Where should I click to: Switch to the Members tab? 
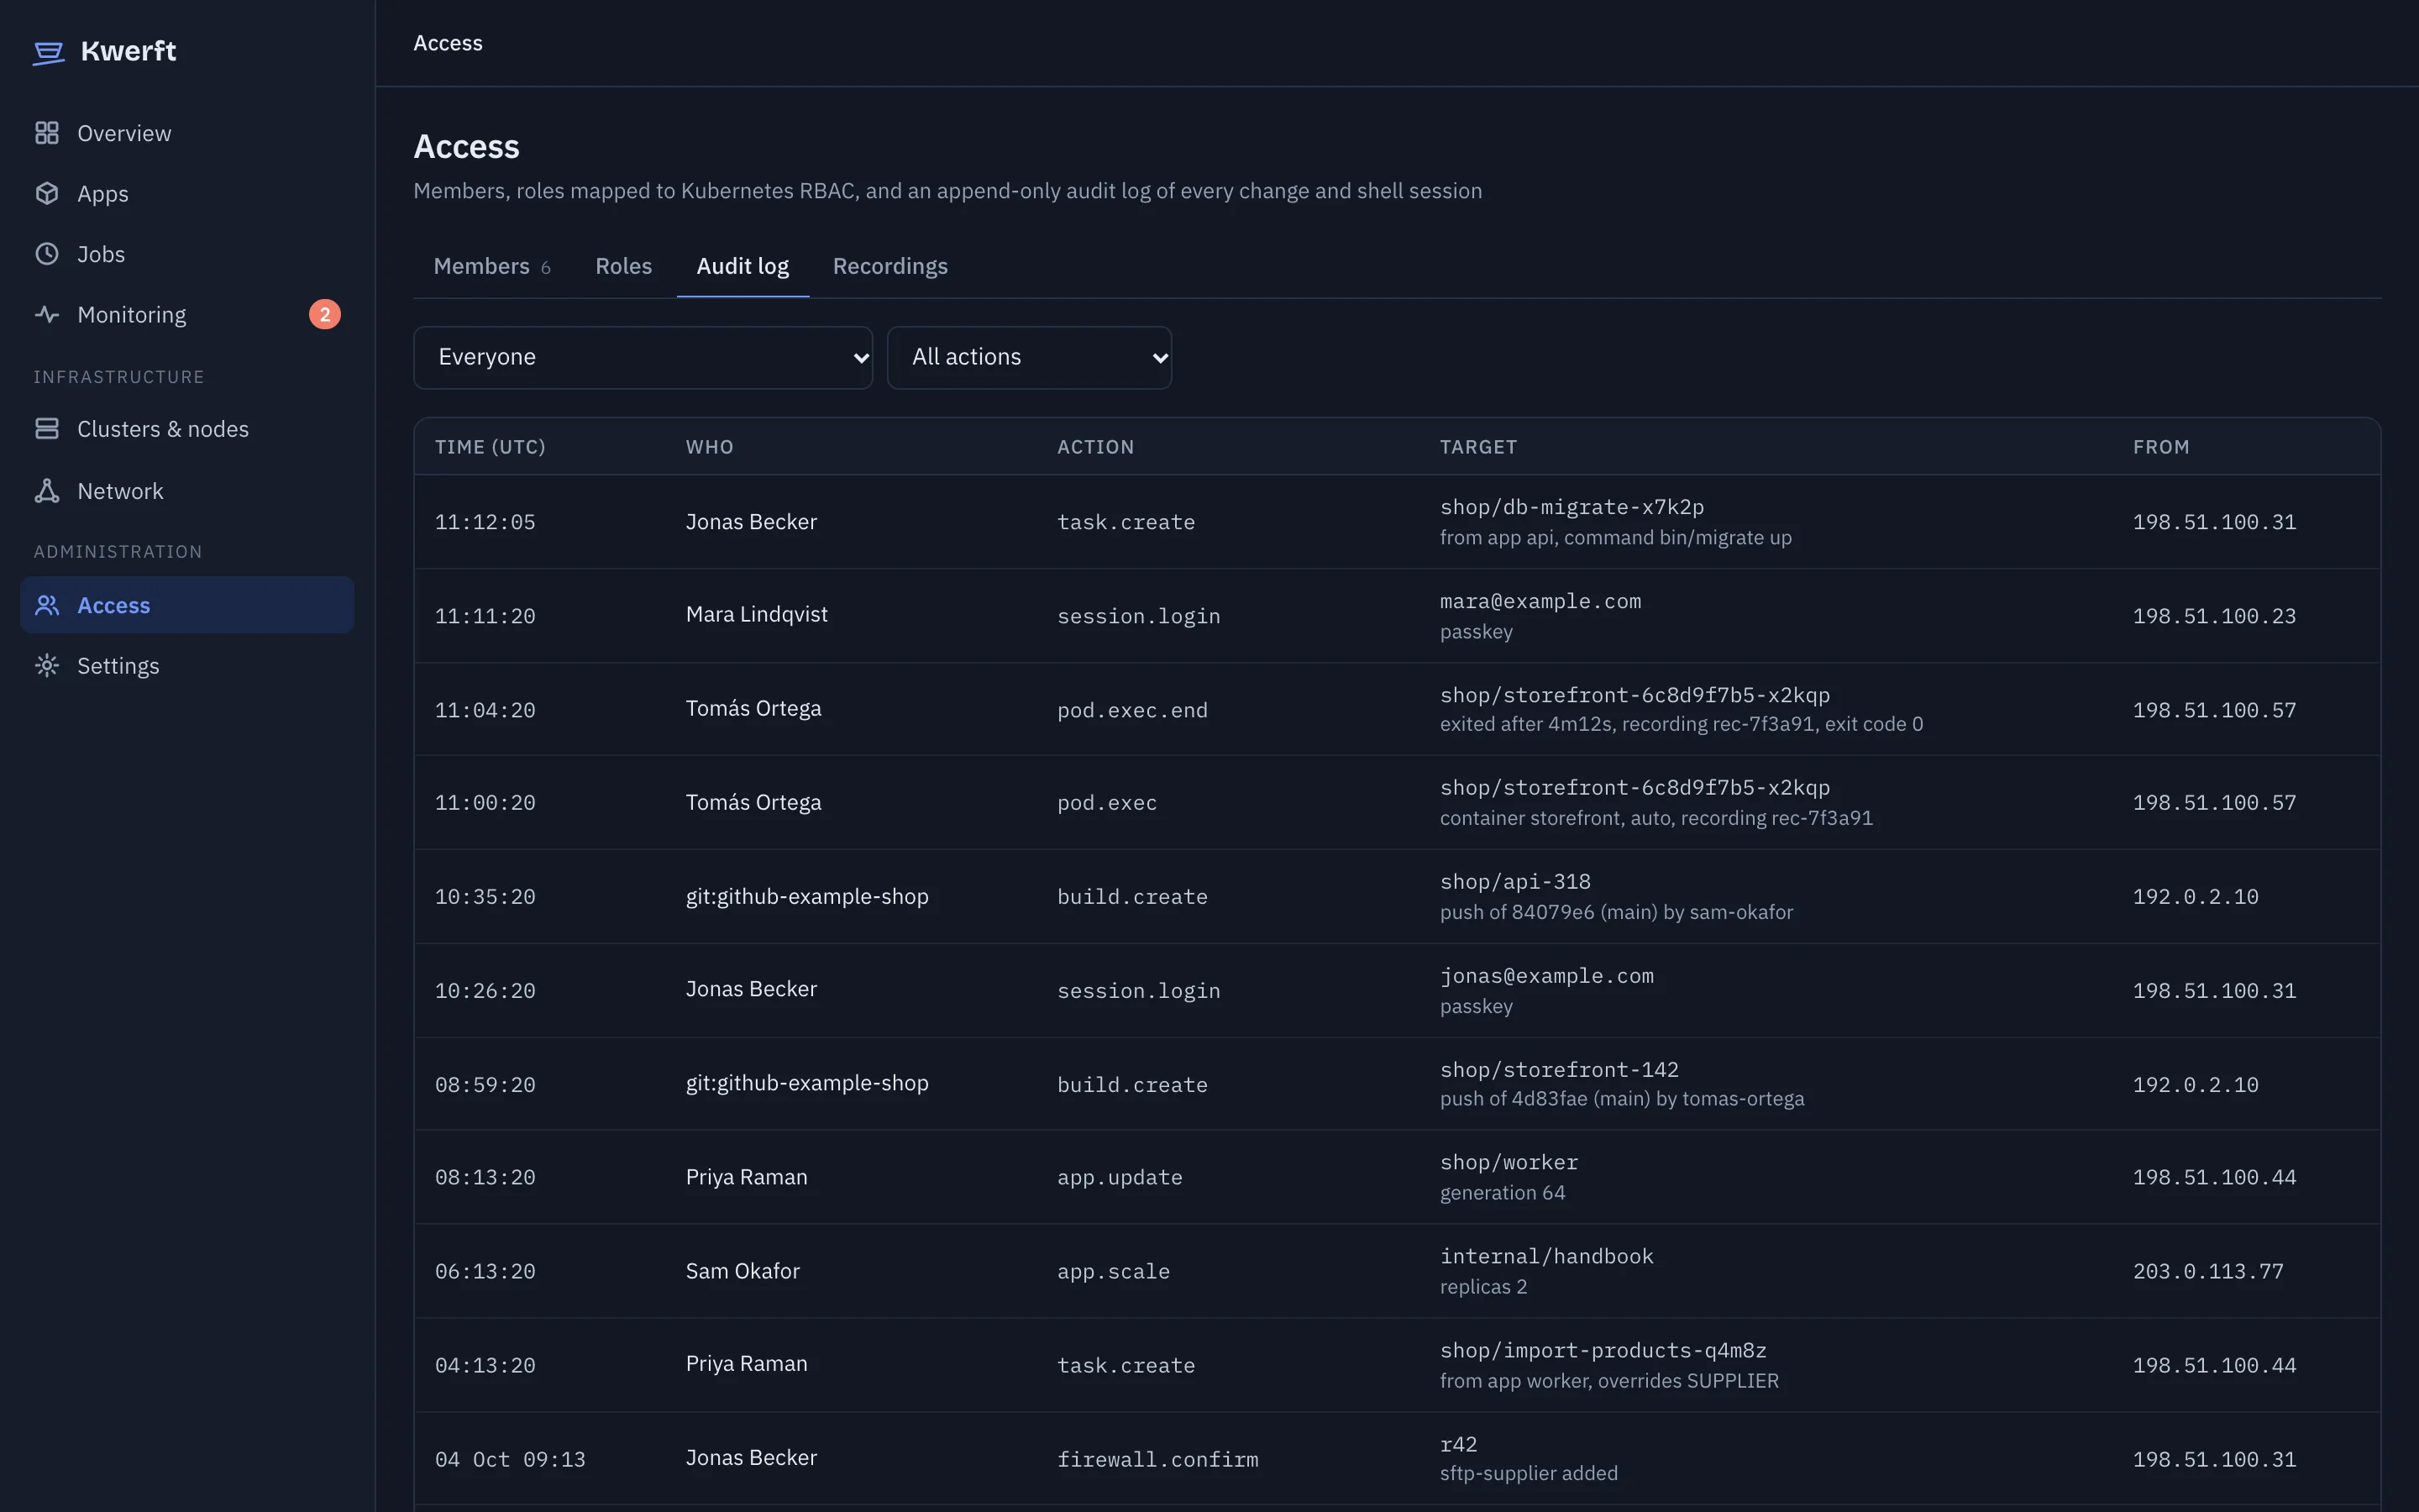492,266
